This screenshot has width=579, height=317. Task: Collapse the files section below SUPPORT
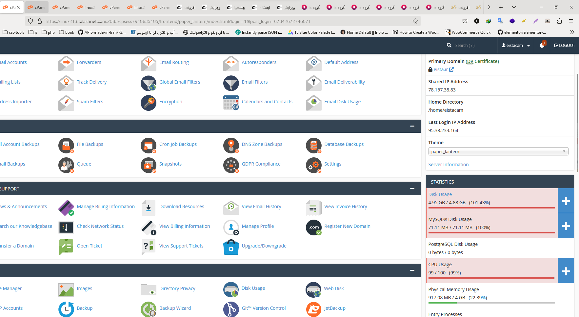click(412, 270)
